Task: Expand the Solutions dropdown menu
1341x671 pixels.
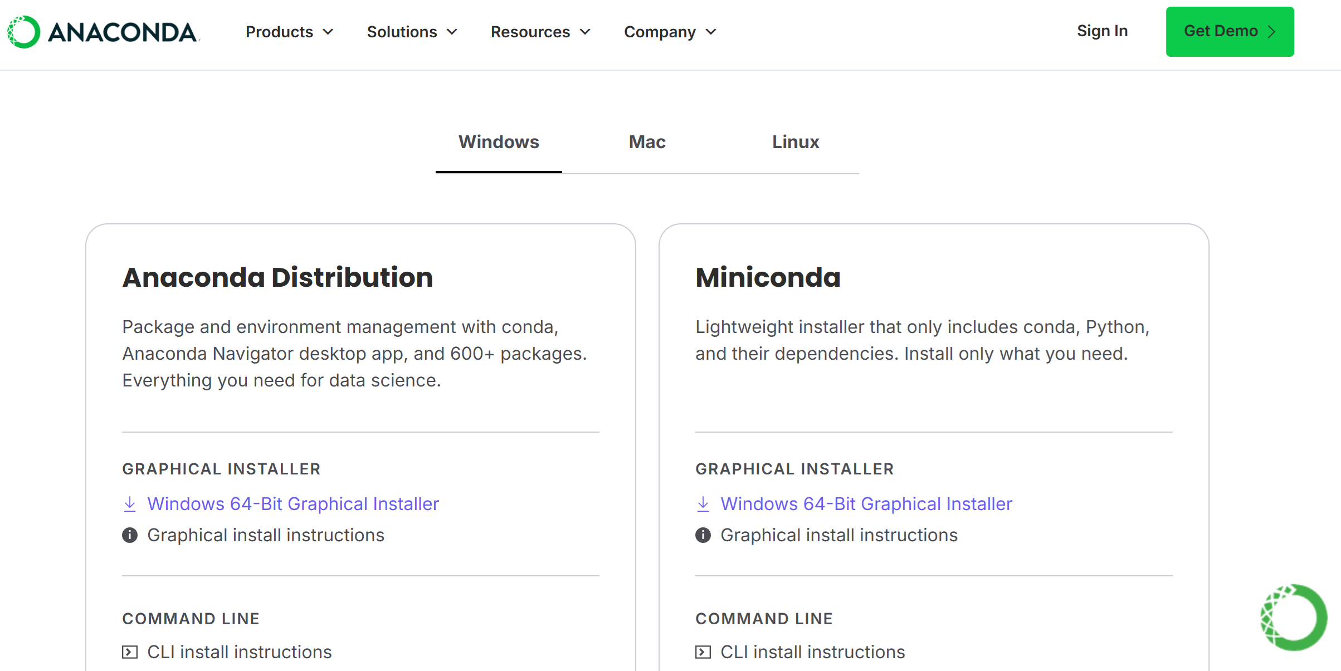Action: (412, 32)
